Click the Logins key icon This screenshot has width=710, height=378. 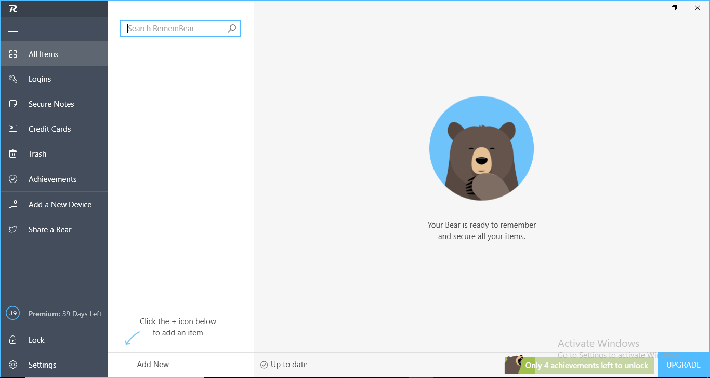[14, 79]
